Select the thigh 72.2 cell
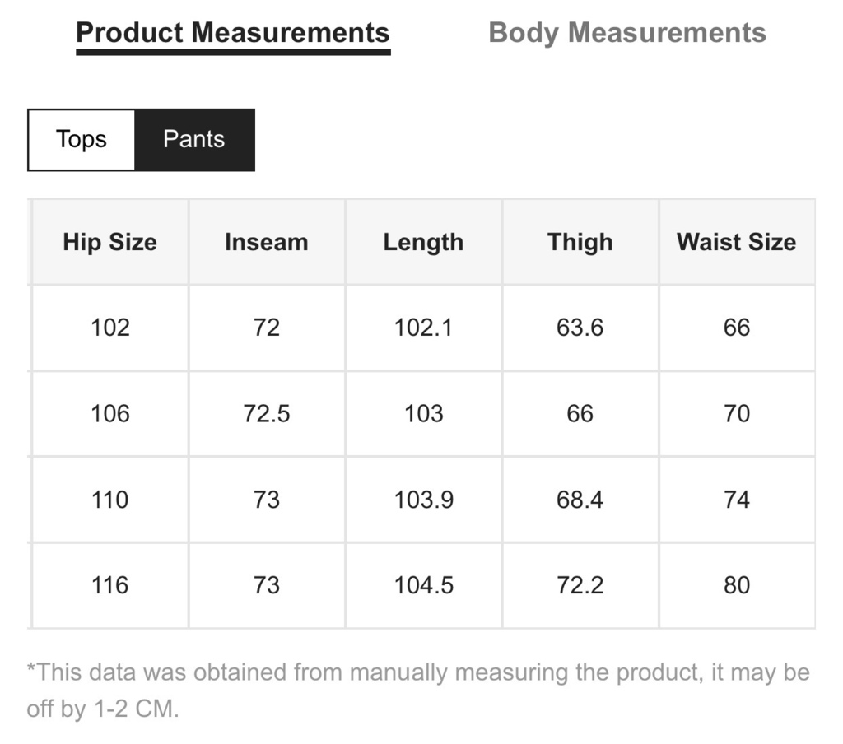Image resolution: width=843 pixels, height=744 pixels. click(580, 585)
